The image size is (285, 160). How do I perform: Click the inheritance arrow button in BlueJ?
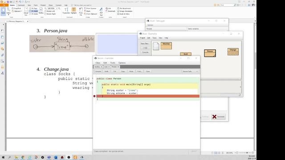(145, 48)
